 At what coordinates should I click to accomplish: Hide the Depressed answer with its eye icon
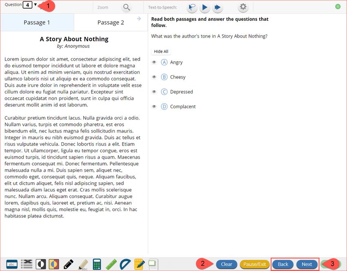[x=154, y=92]
